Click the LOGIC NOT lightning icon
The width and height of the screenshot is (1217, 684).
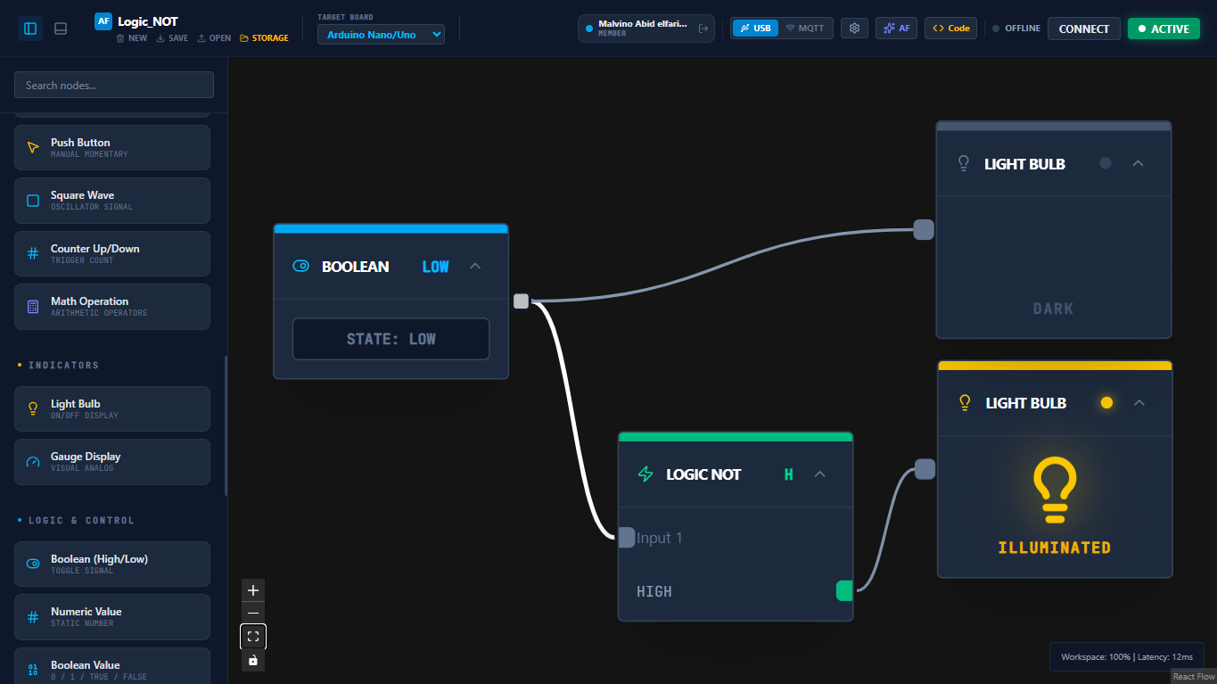[x=646, y=474]
